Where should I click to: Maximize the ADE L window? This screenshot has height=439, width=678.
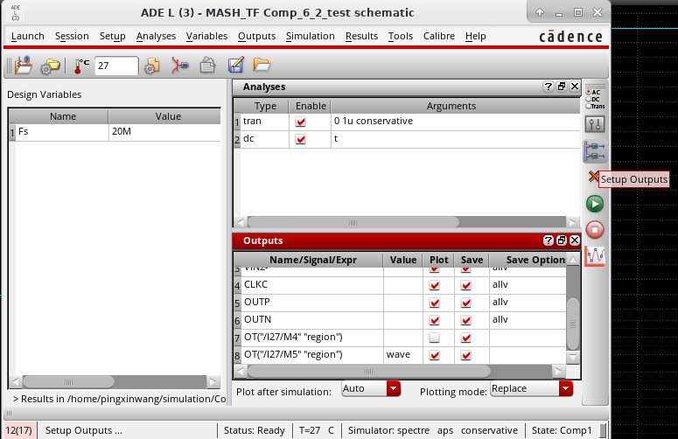tap(578, 12)
